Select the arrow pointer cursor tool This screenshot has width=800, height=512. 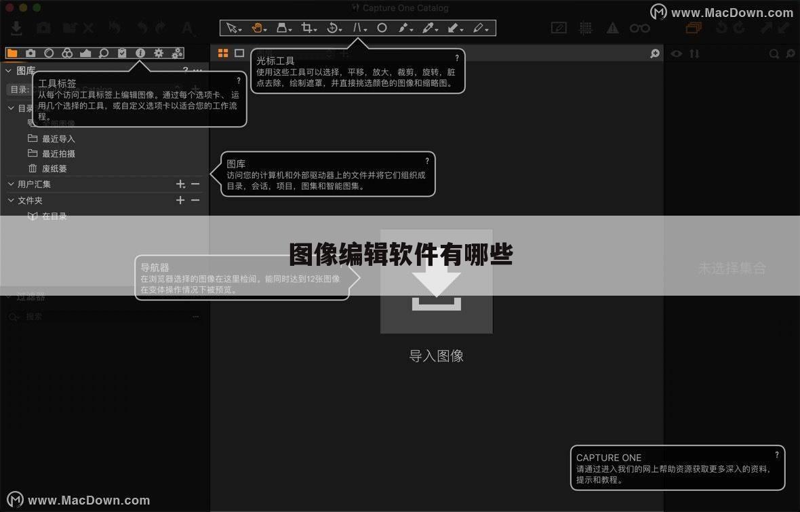(x=231, y=28)
